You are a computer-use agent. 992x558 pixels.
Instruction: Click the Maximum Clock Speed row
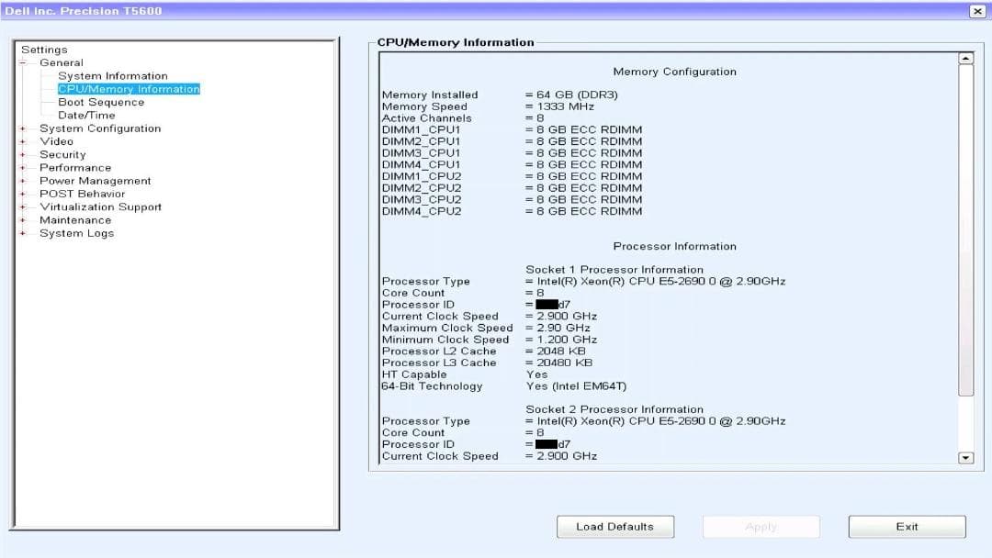point(486,328)
